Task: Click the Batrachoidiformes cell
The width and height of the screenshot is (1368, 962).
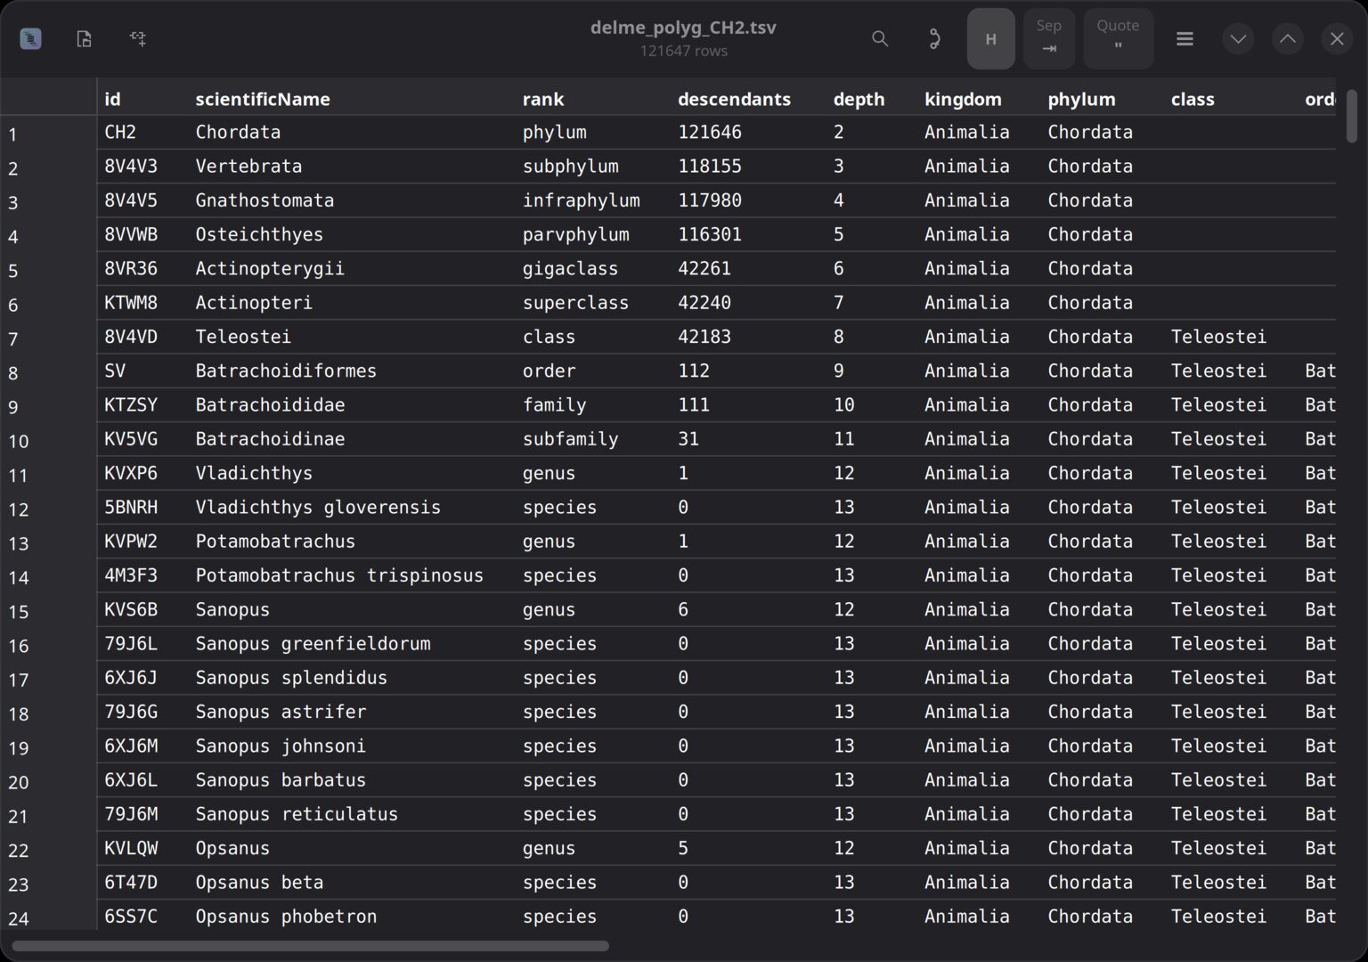Action: [x=286, y=371]
